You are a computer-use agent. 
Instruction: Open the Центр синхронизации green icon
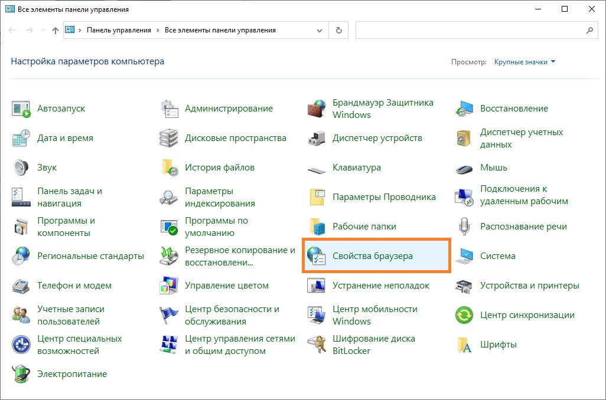(x=464, y=315)
